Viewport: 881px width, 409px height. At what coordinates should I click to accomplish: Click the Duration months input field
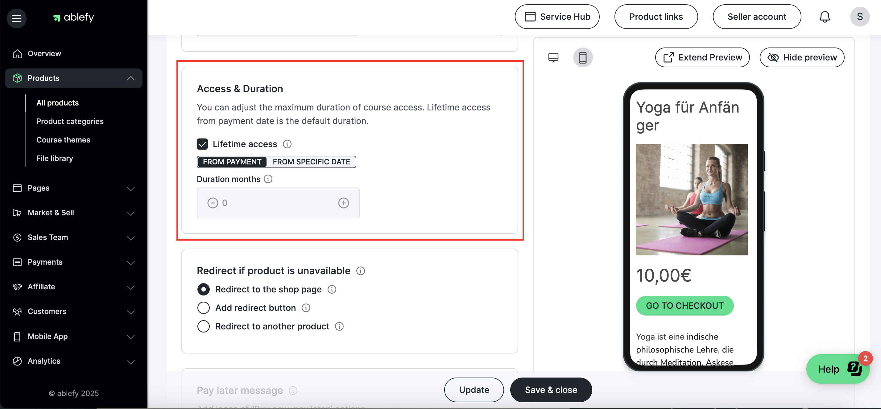click(x=278, y=203)
